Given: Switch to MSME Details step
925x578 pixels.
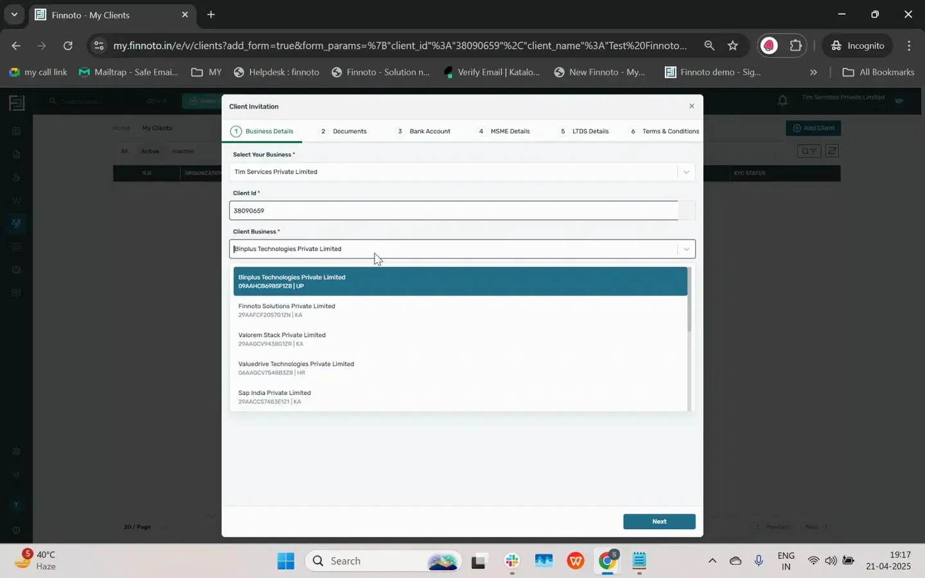Looking at the screenshot, I should 504,131.
